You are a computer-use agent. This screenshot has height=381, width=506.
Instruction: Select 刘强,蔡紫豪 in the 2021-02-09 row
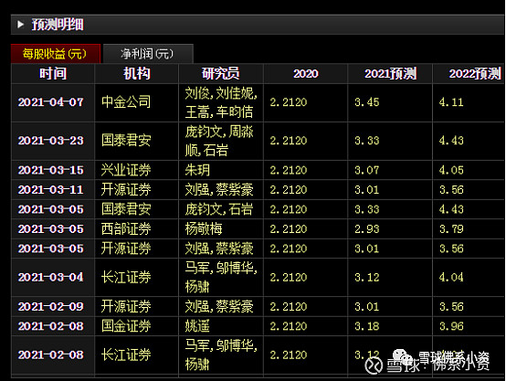[219, 306]
